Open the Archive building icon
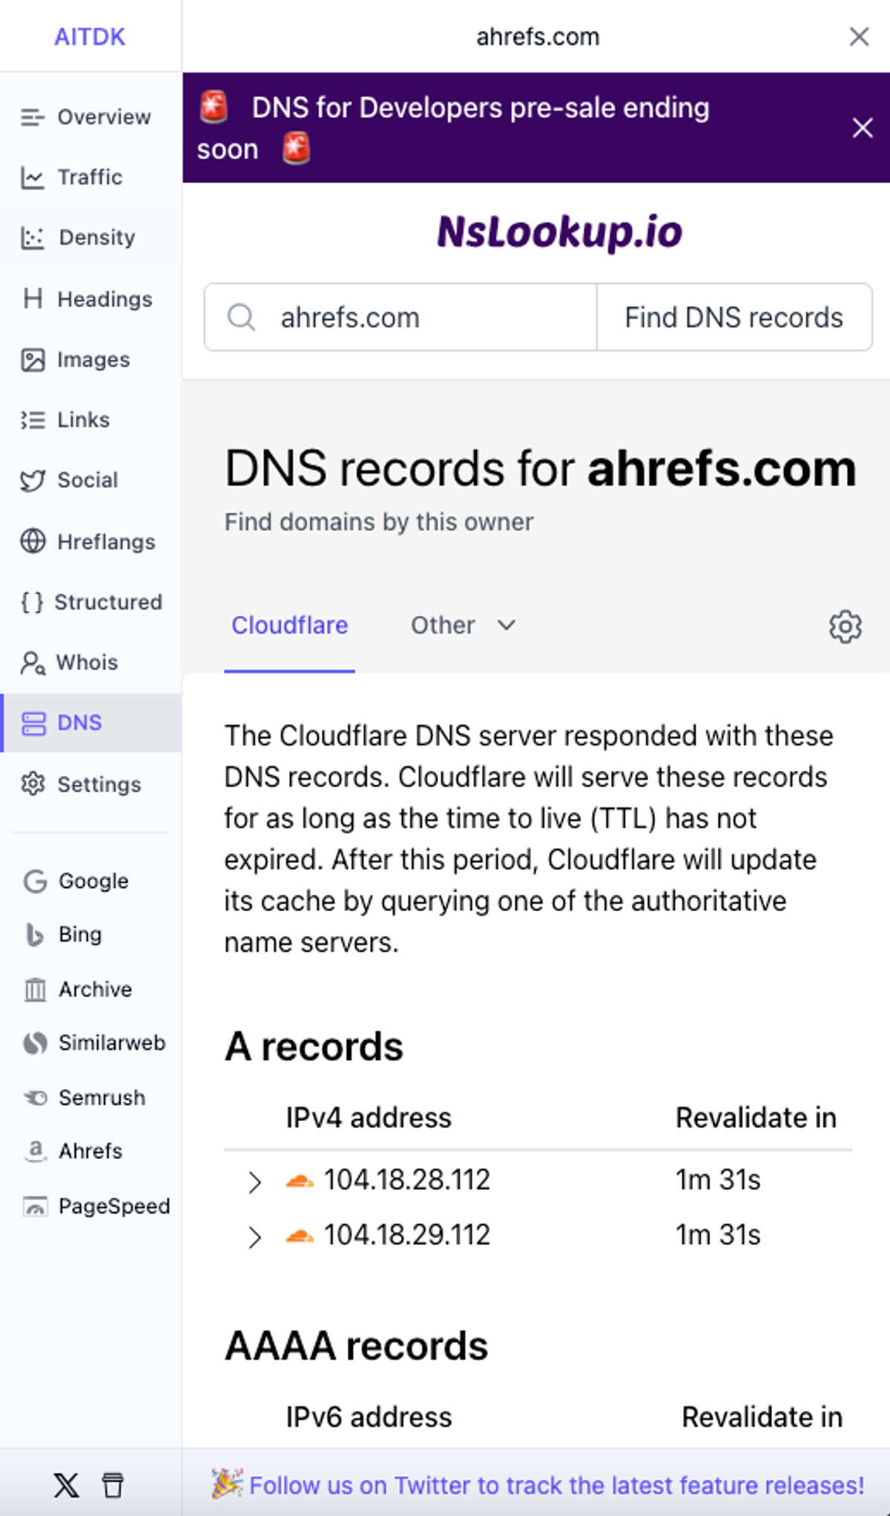Image resolution: width=890 pixels, height=1516 pixels. tap(35, 989)
